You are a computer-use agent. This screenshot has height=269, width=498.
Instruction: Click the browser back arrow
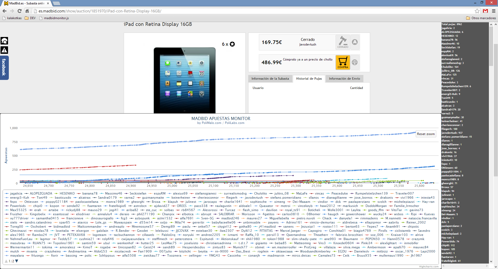4,11
